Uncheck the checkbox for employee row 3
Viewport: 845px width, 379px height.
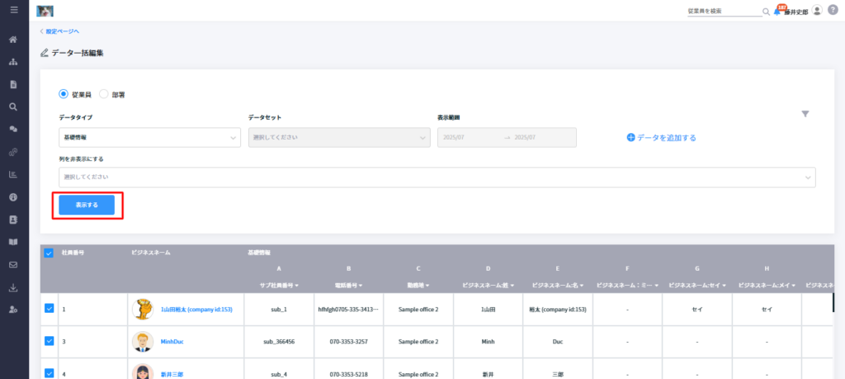point(49,341)
